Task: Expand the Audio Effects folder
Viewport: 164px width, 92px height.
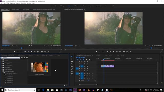Action: coord(1,64)
